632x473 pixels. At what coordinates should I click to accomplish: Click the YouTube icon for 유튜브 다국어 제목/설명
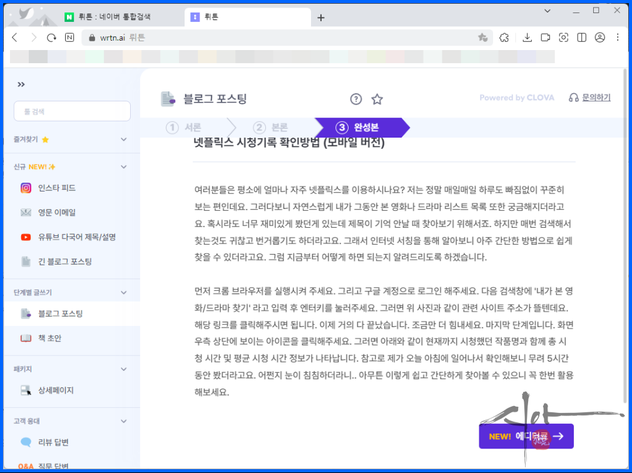(x=26, y=237)
